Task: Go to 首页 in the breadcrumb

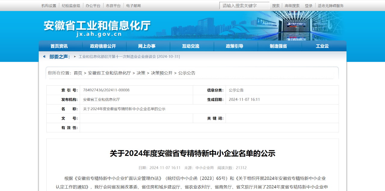Action: [x=78, y=73]
